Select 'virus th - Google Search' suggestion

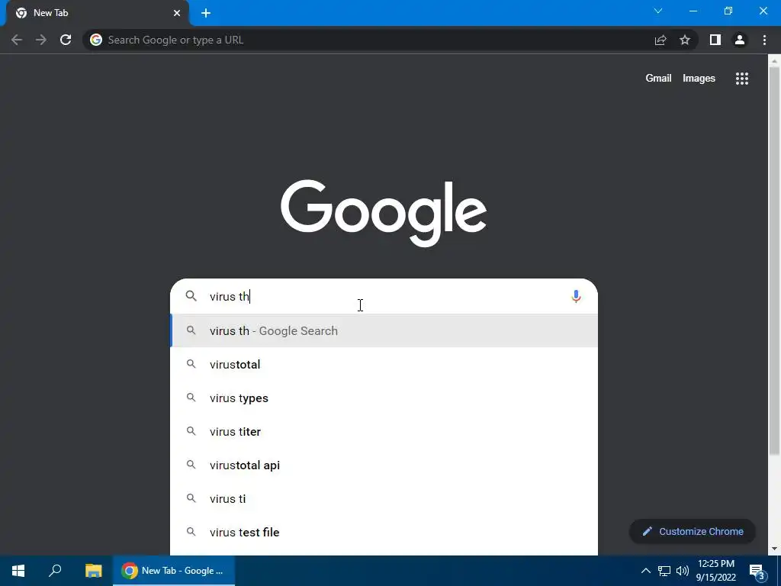click(384, 331)
